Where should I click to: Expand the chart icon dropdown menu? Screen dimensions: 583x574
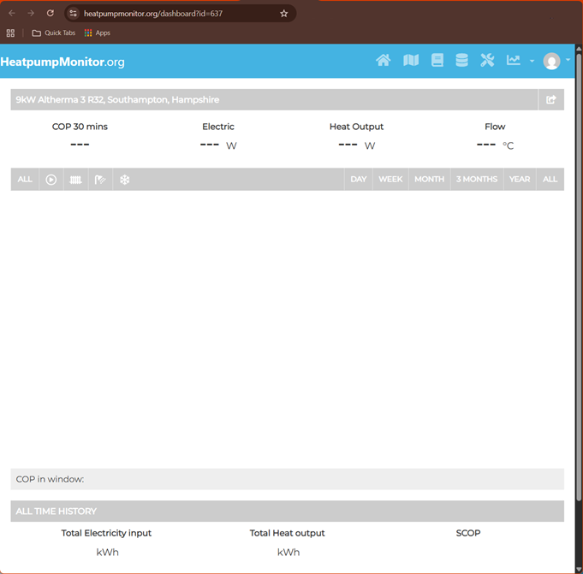(x=519, y=61)
